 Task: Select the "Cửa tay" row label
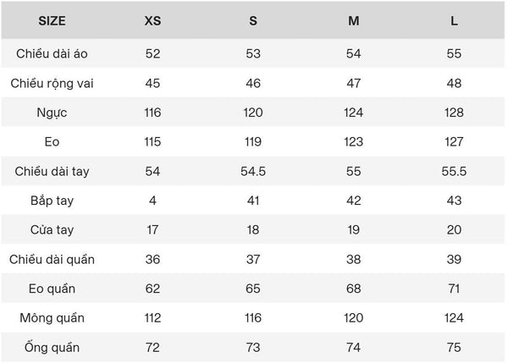click(52, 230)
